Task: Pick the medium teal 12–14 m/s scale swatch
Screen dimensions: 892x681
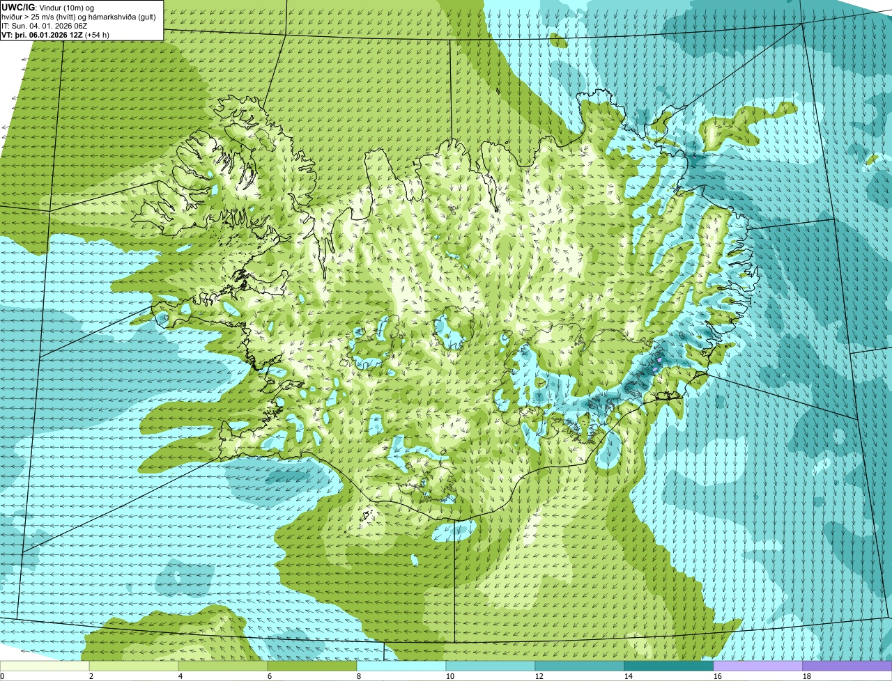Action: point(580,666)
